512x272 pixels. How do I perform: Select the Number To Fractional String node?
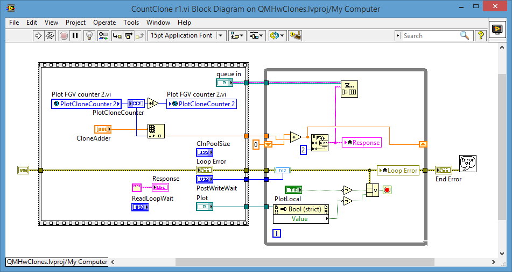click(320, 143)
